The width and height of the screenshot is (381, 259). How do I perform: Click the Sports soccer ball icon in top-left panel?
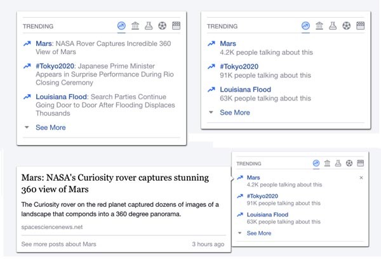click(162, 26)
